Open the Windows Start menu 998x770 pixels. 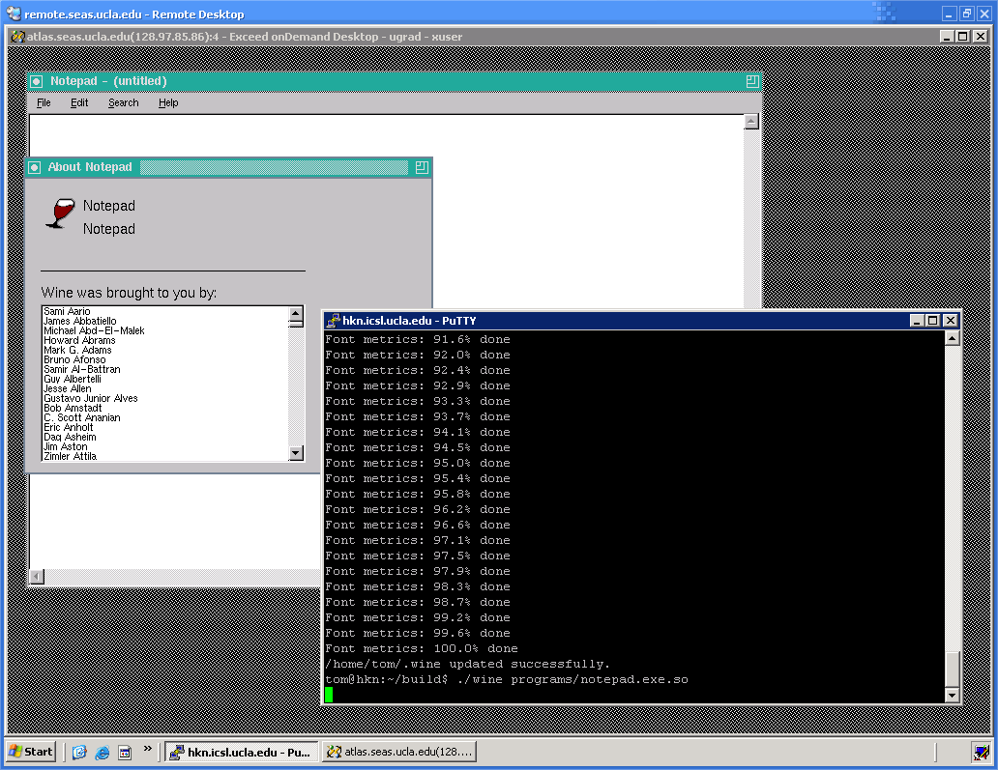31,752
